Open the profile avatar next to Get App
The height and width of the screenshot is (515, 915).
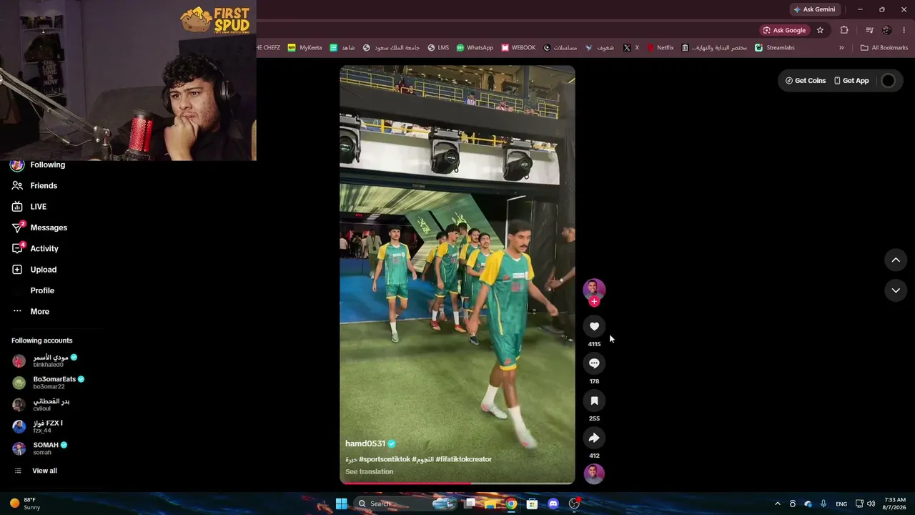(x=888, y=81)
